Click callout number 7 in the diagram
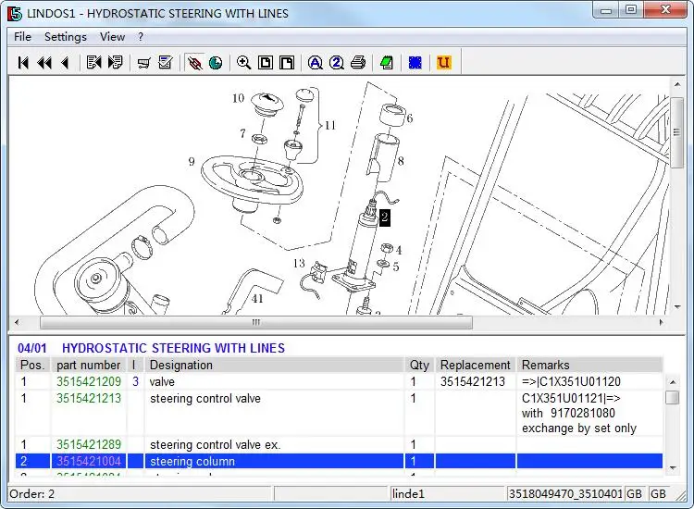Image resolution: width=694 pixels, height=509 pixels. [242, 133]
